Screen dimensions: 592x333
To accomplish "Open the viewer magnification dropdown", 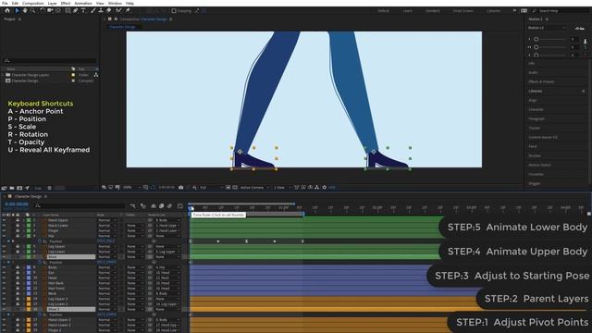I will tap(131, 187).
